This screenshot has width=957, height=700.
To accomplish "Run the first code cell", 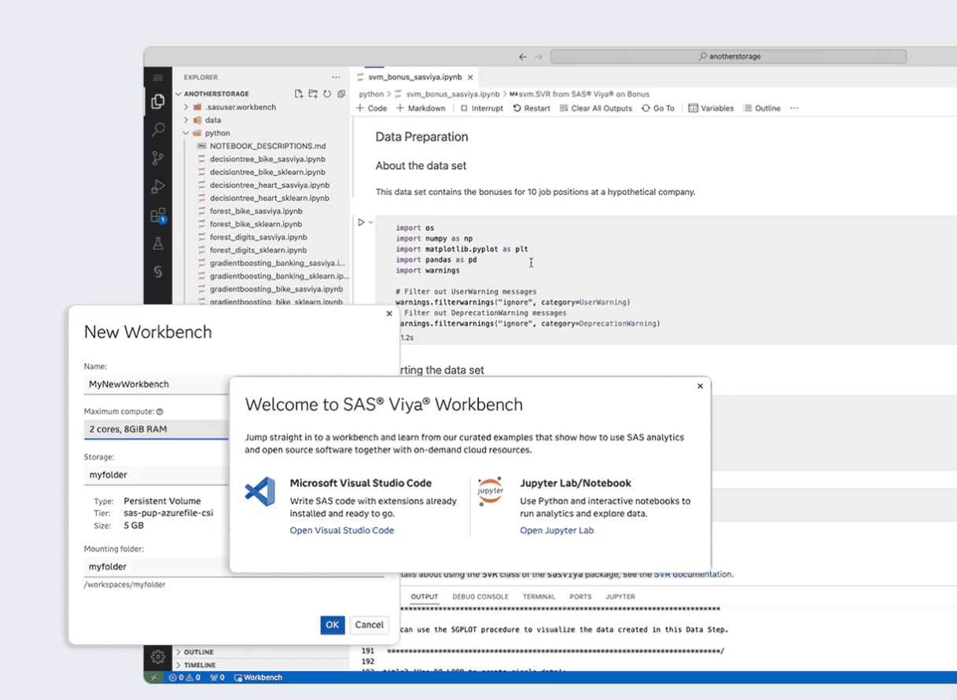I will [361, 222].
